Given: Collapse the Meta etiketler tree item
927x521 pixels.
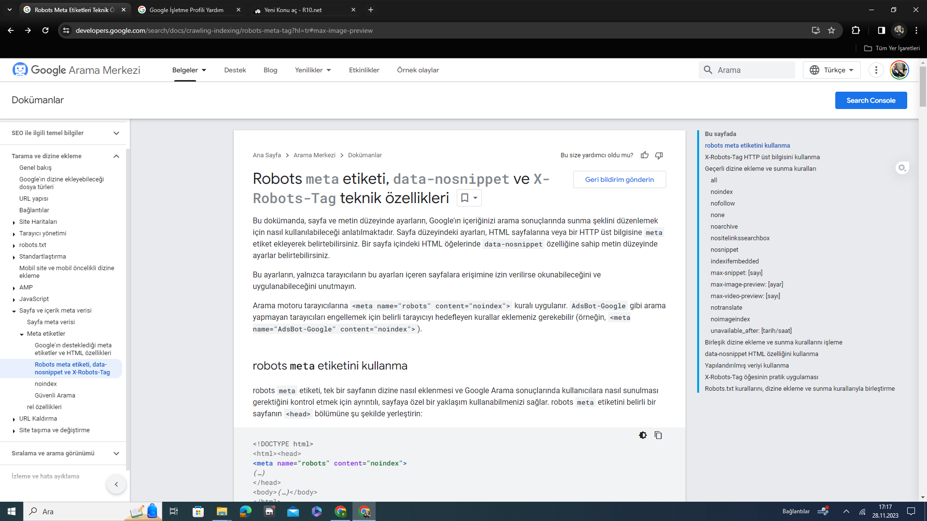Looking at the screenshot, I should point(22,334).
